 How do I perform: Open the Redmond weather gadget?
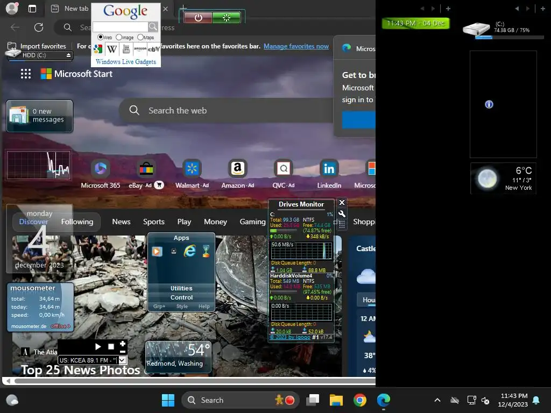click(x=179, y=357)
